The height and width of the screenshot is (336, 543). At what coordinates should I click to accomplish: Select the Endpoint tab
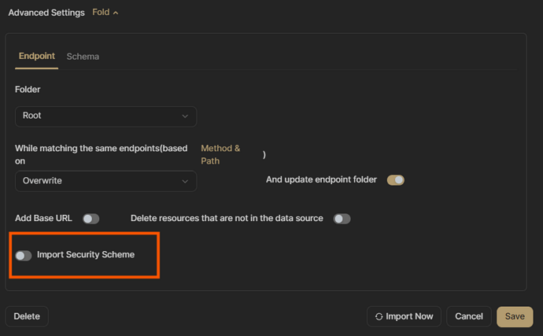tap(37, 57)
